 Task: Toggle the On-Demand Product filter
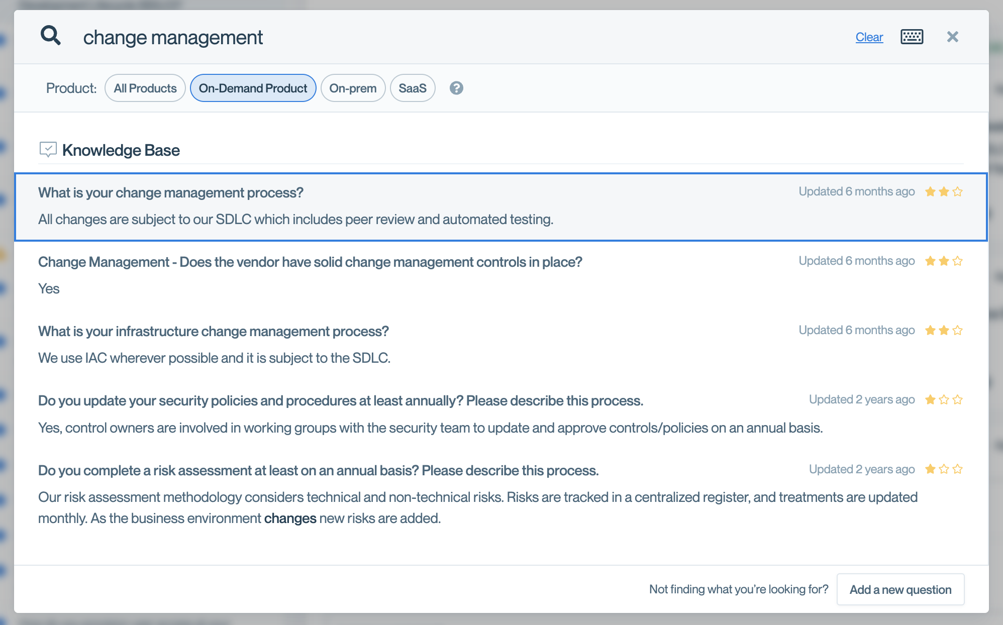point(253,88)
